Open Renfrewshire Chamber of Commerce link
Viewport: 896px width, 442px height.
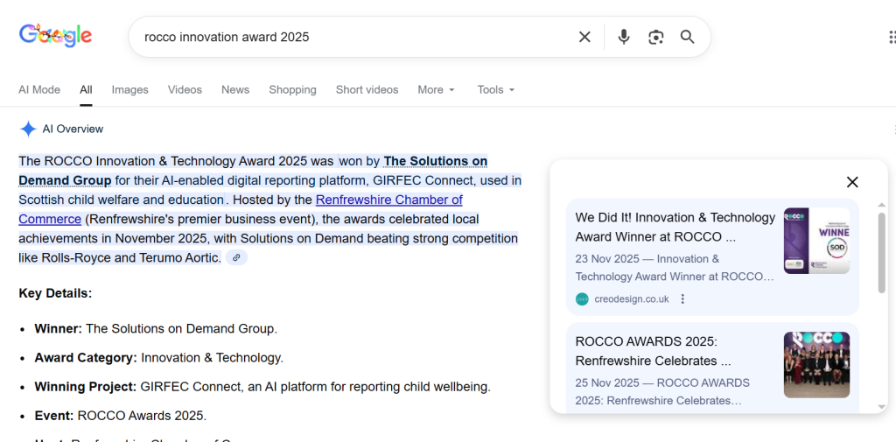(388, 200)
